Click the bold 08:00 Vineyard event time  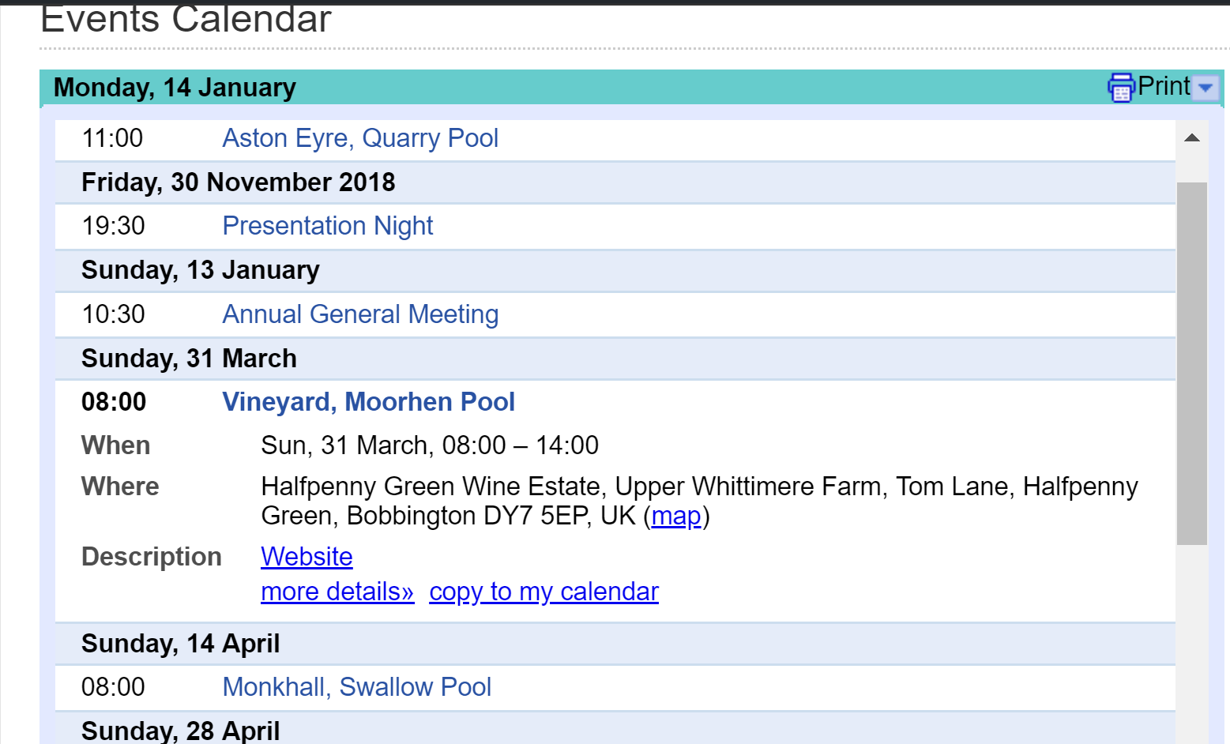[x=114, y=402]
